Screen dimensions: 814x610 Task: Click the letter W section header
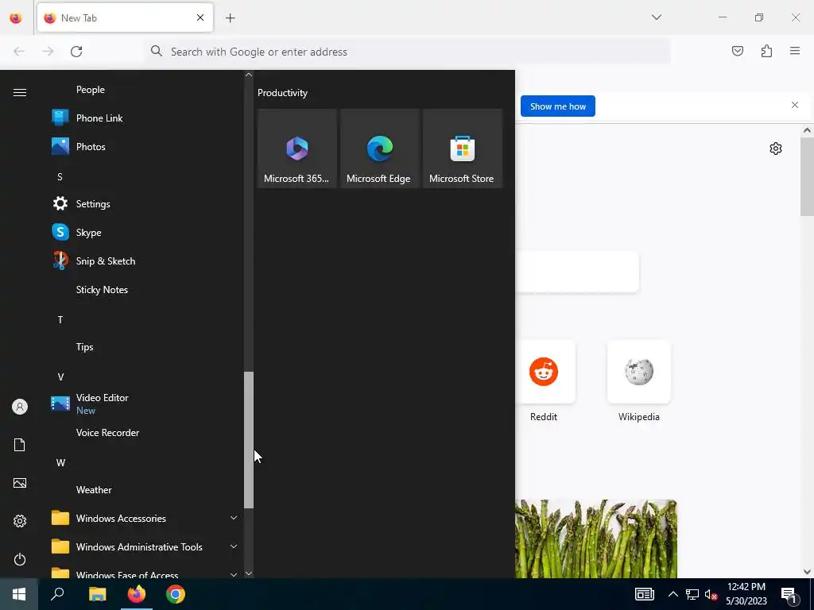pyautogui.click(x=60, y=463)
